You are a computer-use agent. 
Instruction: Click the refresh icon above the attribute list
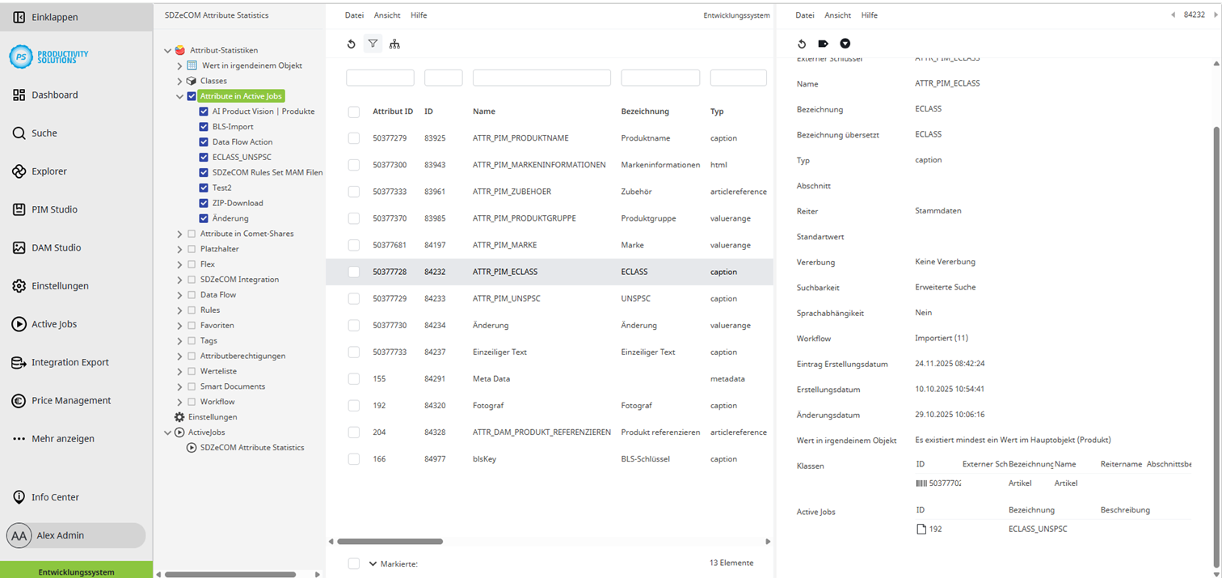click(x=351, y=44)
